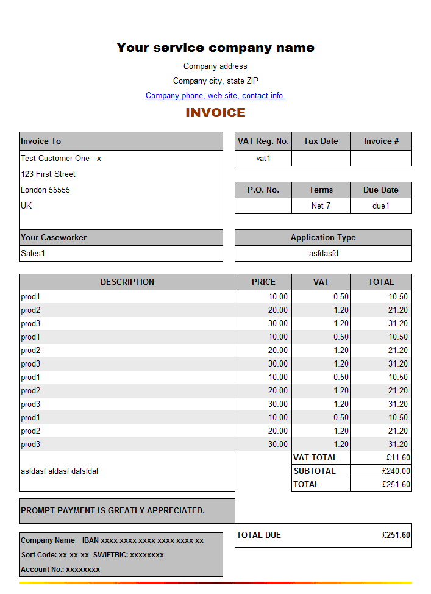This screenshot has width=431, height=594.
Task: Click the PRICE column header
Action: pos(263,282)
